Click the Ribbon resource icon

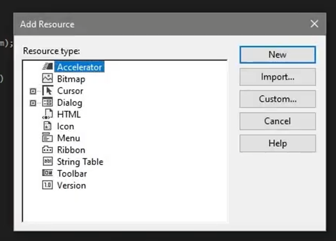[47, 150]
